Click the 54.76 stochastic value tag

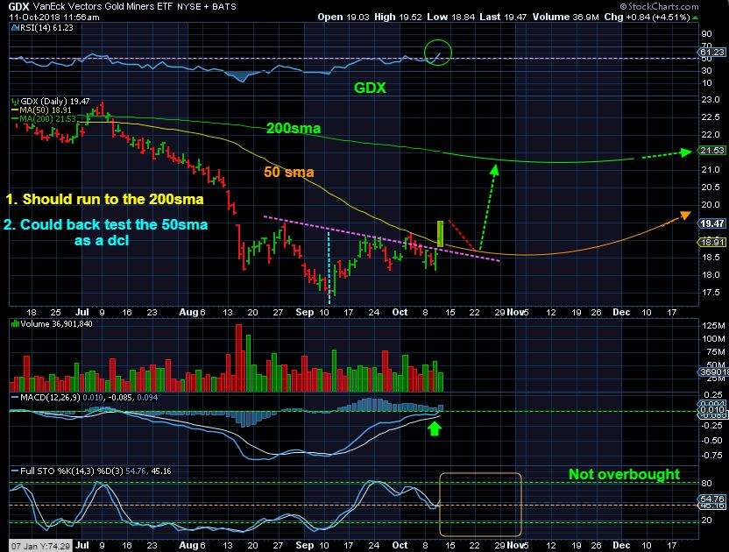click(711, 499)
